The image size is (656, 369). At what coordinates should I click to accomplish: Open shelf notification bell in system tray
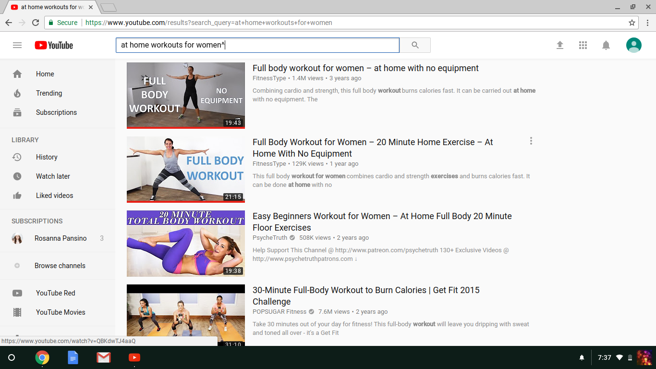[x=582, y=357]
